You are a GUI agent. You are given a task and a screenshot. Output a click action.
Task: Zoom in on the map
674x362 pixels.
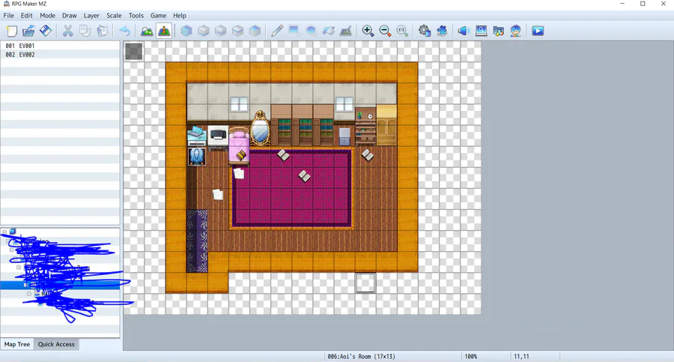[368, 31]
